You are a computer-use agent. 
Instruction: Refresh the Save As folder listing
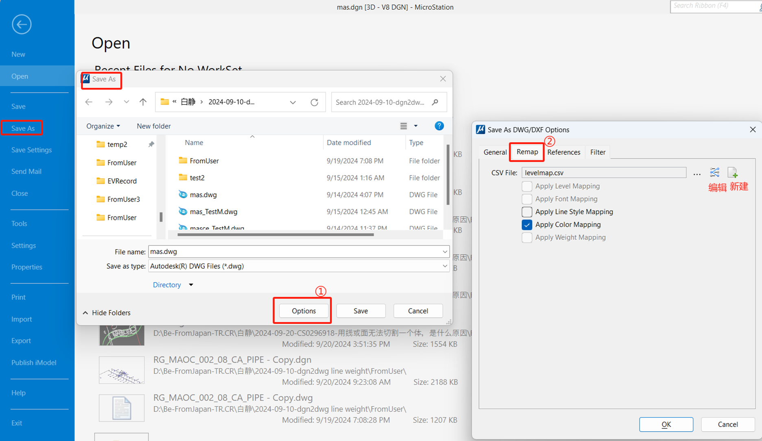click(x=314, y=102)
